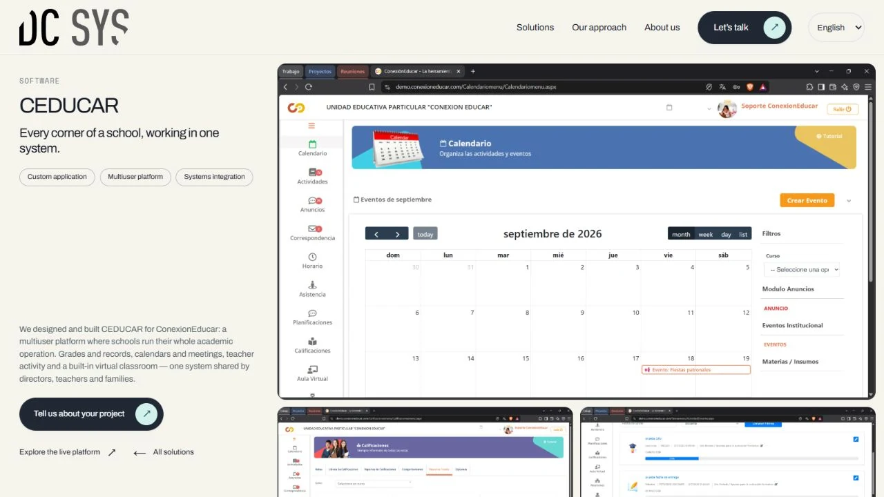The height and width of the screenshot is (497, 884).
Task: Click the Soporte ConexionEducar avatar
Action: click(727, 108)
